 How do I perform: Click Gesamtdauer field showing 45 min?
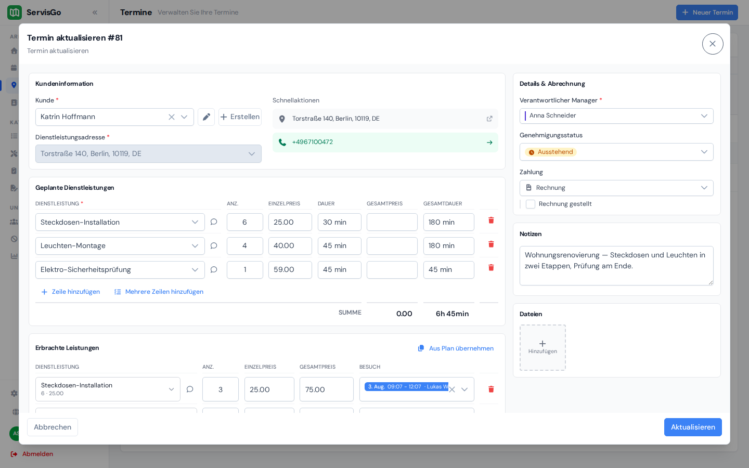click(449, 270)
